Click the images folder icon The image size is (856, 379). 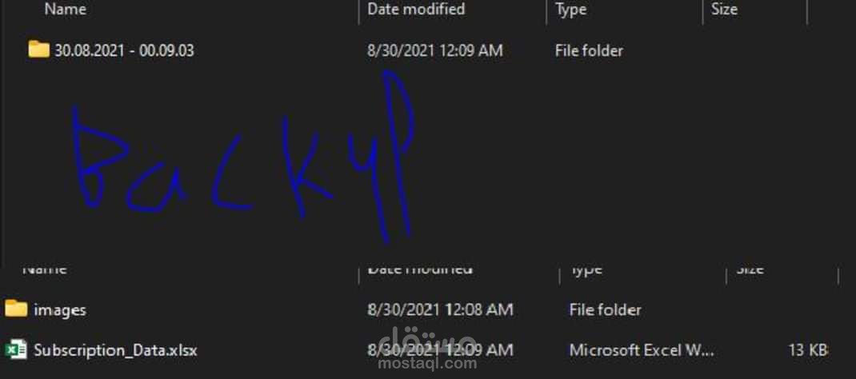16,309
